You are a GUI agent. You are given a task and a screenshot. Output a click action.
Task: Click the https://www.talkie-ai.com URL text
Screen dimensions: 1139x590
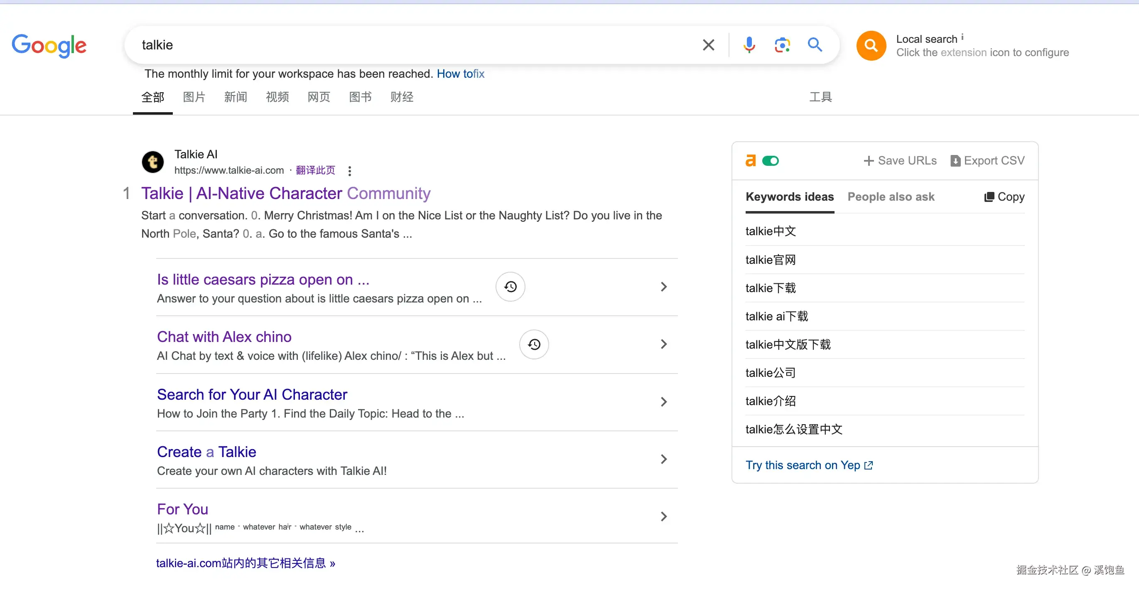[229, 170]
